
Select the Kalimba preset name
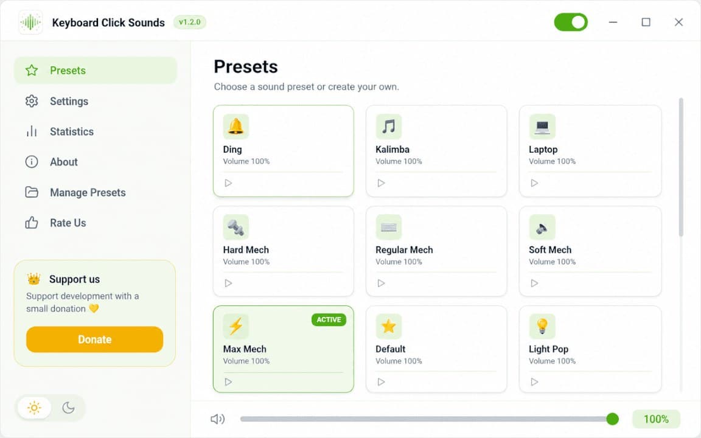click(x=392, y=149)
